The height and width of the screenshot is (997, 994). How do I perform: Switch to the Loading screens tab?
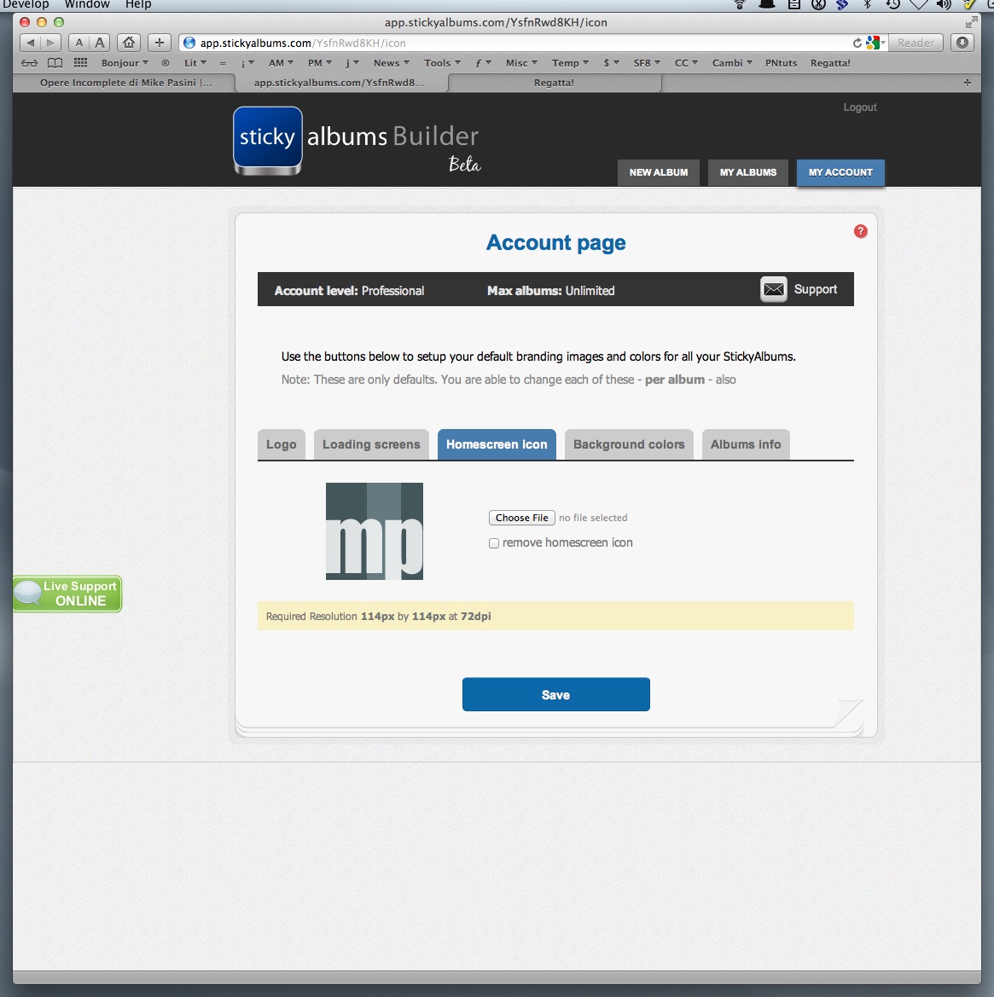[371, 444]
